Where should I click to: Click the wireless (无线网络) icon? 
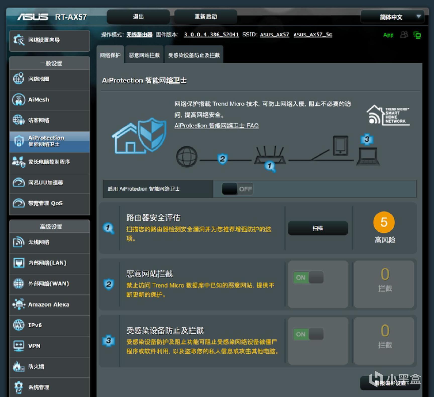(19, 242)
